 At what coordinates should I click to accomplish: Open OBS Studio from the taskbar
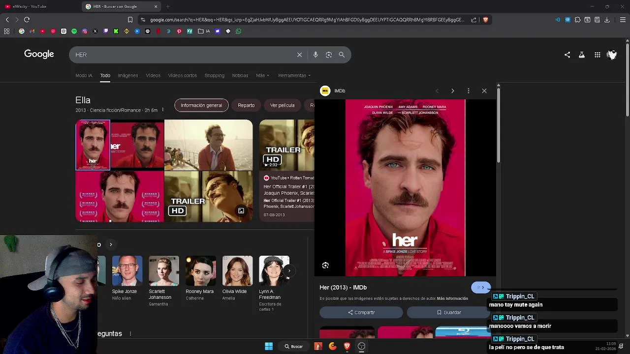(361, 346)
